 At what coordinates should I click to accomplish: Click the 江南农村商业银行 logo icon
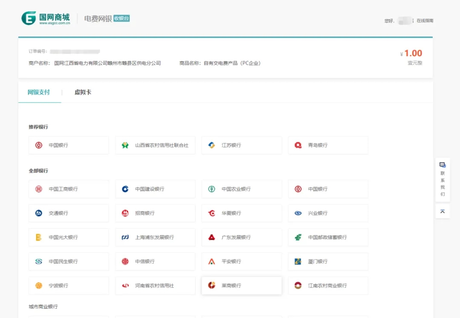point(298,286)
